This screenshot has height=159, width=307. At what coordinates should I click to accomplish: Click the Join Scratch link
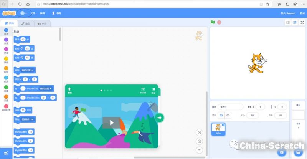click(288, 13)
